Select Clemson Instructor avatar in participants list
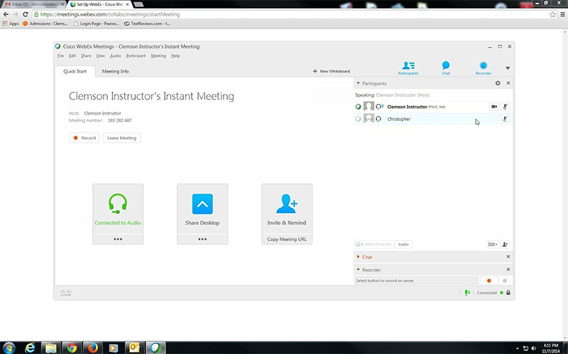Image resolution: width=568 pixels, height=354 pixels. coord(368,106)
